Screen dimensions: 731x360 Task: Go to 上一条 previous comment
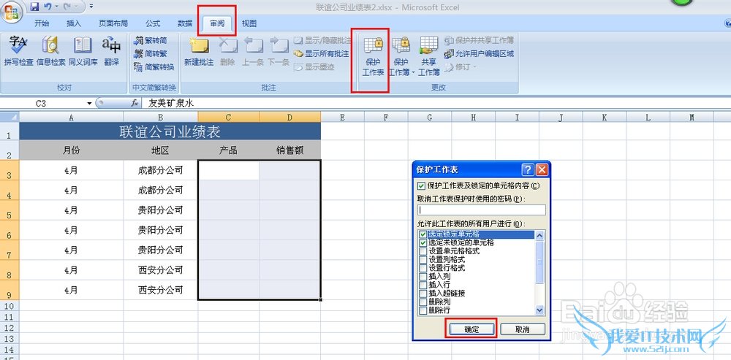[253, 52]
